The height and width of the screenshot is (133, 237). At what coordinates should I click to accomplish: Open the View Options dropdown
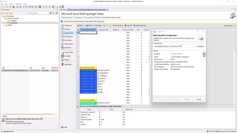click(230, 26)
